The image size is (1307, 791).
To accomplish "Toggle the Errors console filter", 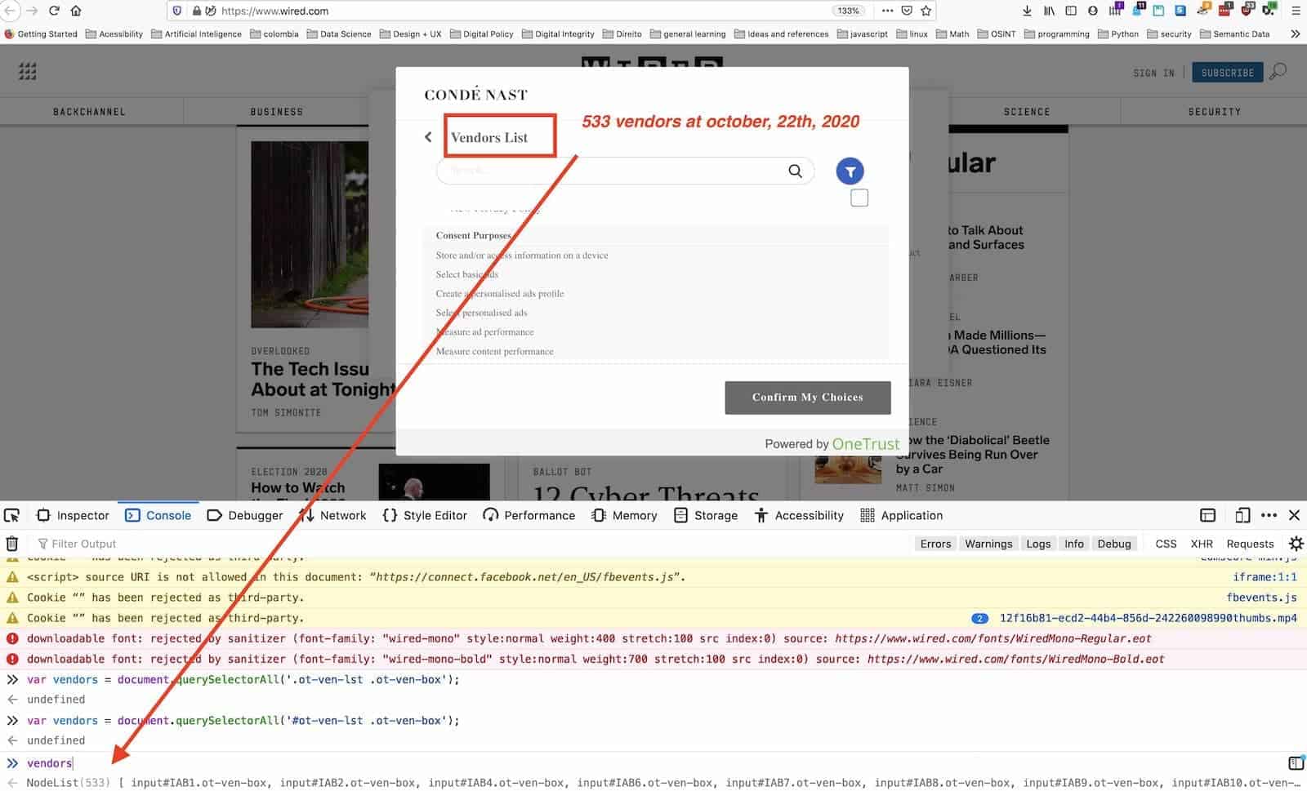I will pyautogui.click(x=935, y=544).
